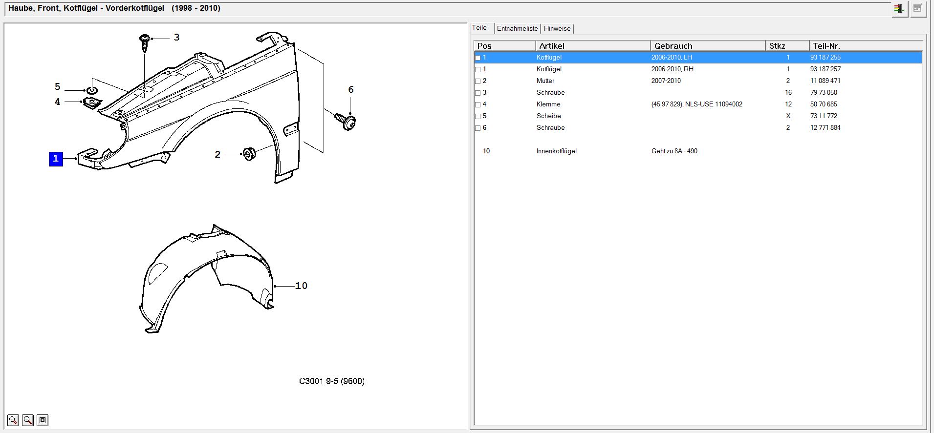Screen dimensions: 934x433
Task: Tick the checkbox for the Klemme row
Action: point(478,104)
